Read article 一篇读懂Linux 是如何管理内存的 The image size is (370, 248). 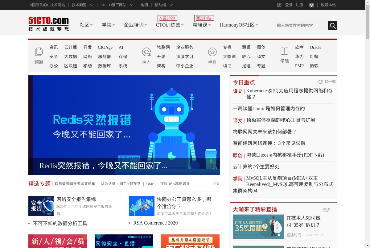tap(269, 109)
